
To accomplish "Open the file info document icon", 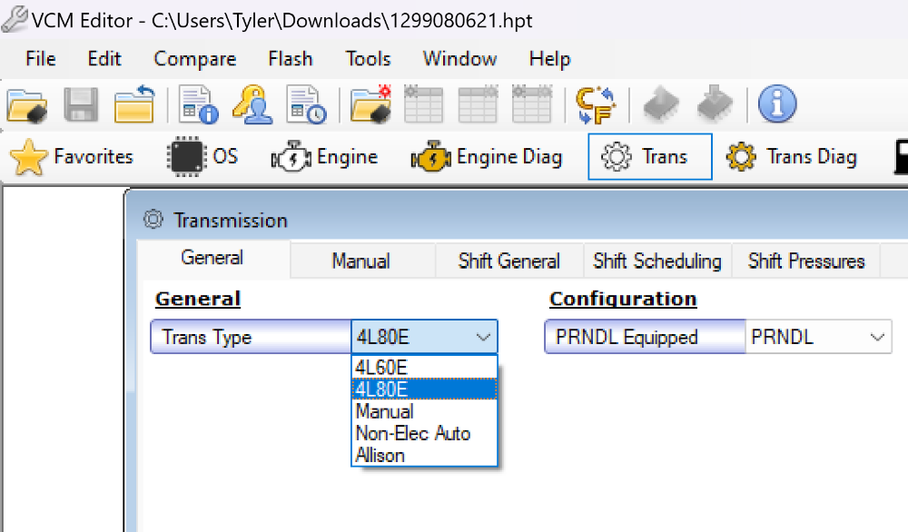I will (x=199, y=105).
